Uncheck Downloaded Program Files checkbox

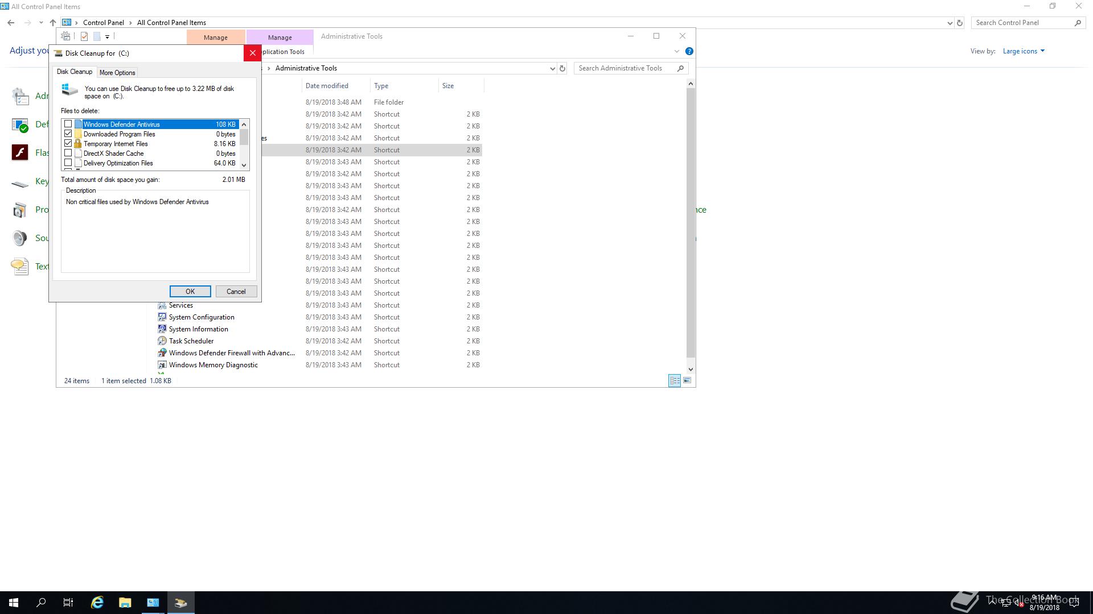coord(68,134)
